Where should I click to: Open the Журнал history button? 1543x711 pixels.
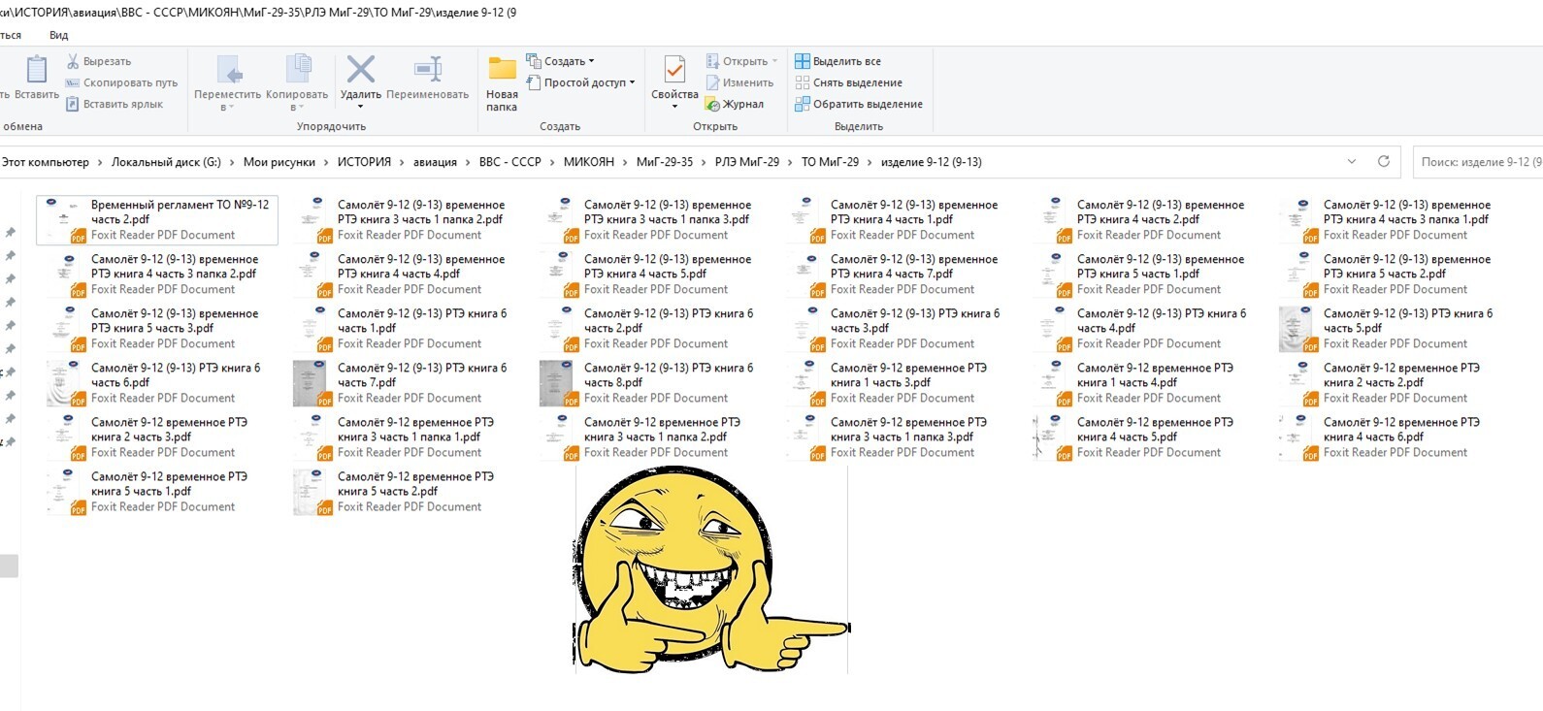tap(735, 104)
